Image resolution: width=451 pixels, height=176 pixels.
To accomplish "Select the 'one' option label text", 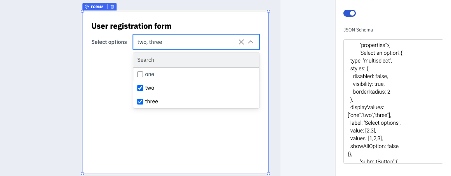I will click(x=150, y=74).
